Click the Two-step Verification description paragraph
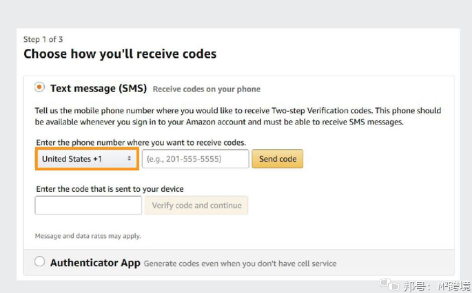This screenshot has width=472, height=293. pos(238,116)
